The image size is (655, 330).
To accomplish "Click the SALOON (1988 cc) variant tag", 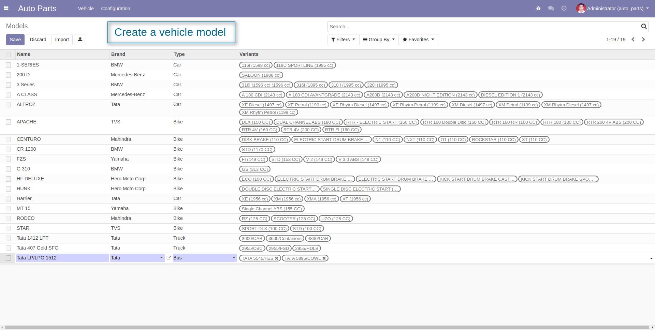I will 261,75.
